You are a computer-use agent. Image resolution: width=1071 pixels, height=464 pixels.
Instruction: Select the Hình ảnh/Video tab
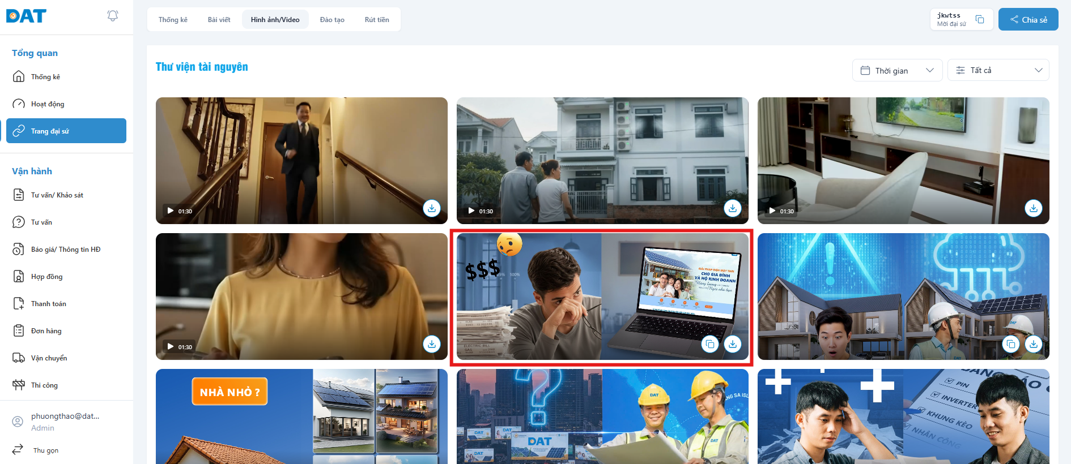275,19
